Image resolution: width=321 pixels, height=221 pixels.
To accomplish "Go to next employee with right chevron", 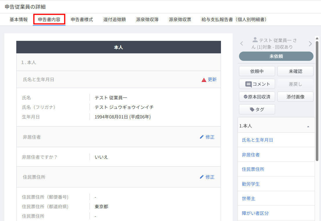I will pyautogui.click(x=310, y=43).
